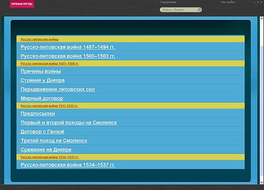Open Русско-литовская война 1500–1503 гг. link
This screenshot has height=190, width=264.
pyautogui.click(x=68, y=56)
